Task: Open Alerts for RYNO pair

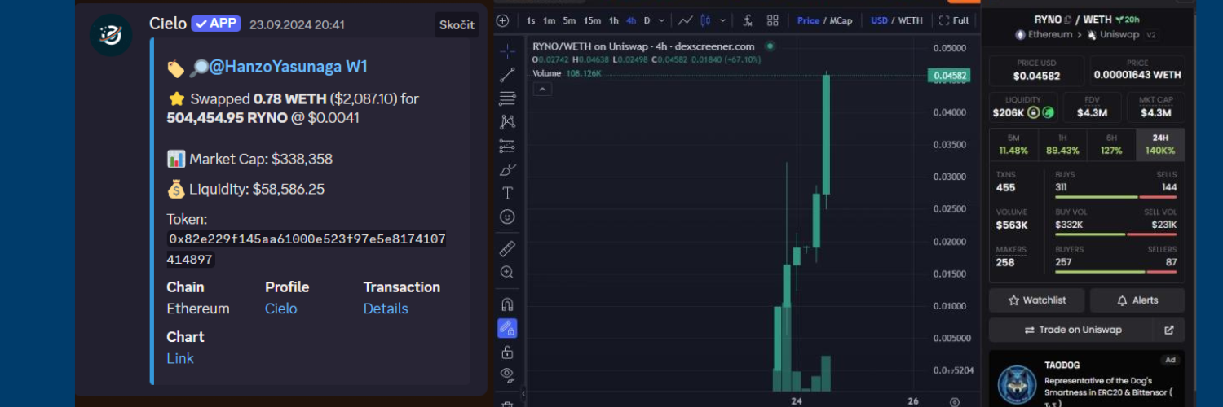Action: click(x=1137, y=300)
